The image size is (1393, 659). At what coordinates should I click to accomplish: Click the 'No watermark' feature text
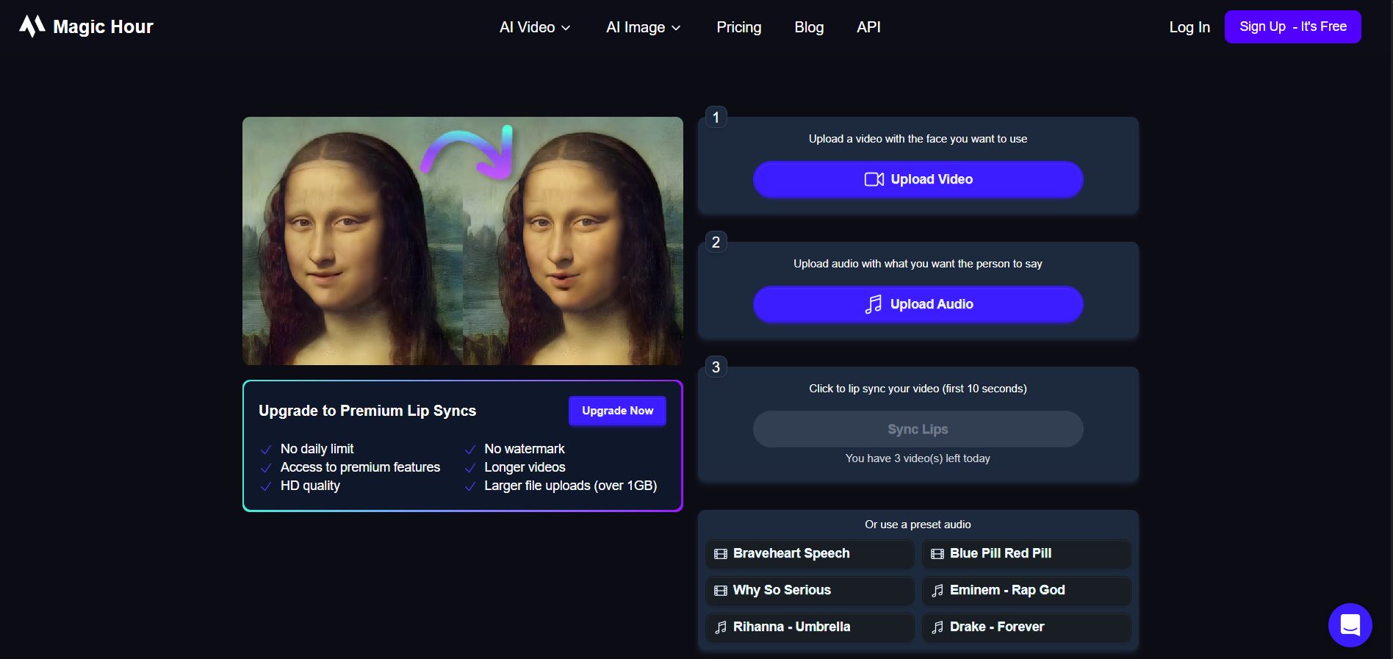click(x=525, y=449)
